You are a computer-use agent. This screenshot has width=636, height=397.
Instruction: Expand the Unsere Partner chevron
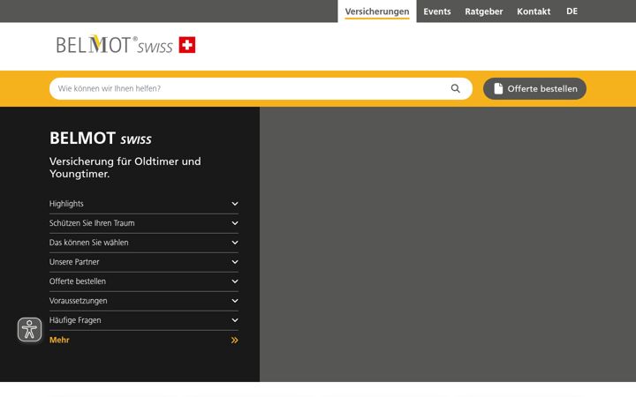pos(235,262)
